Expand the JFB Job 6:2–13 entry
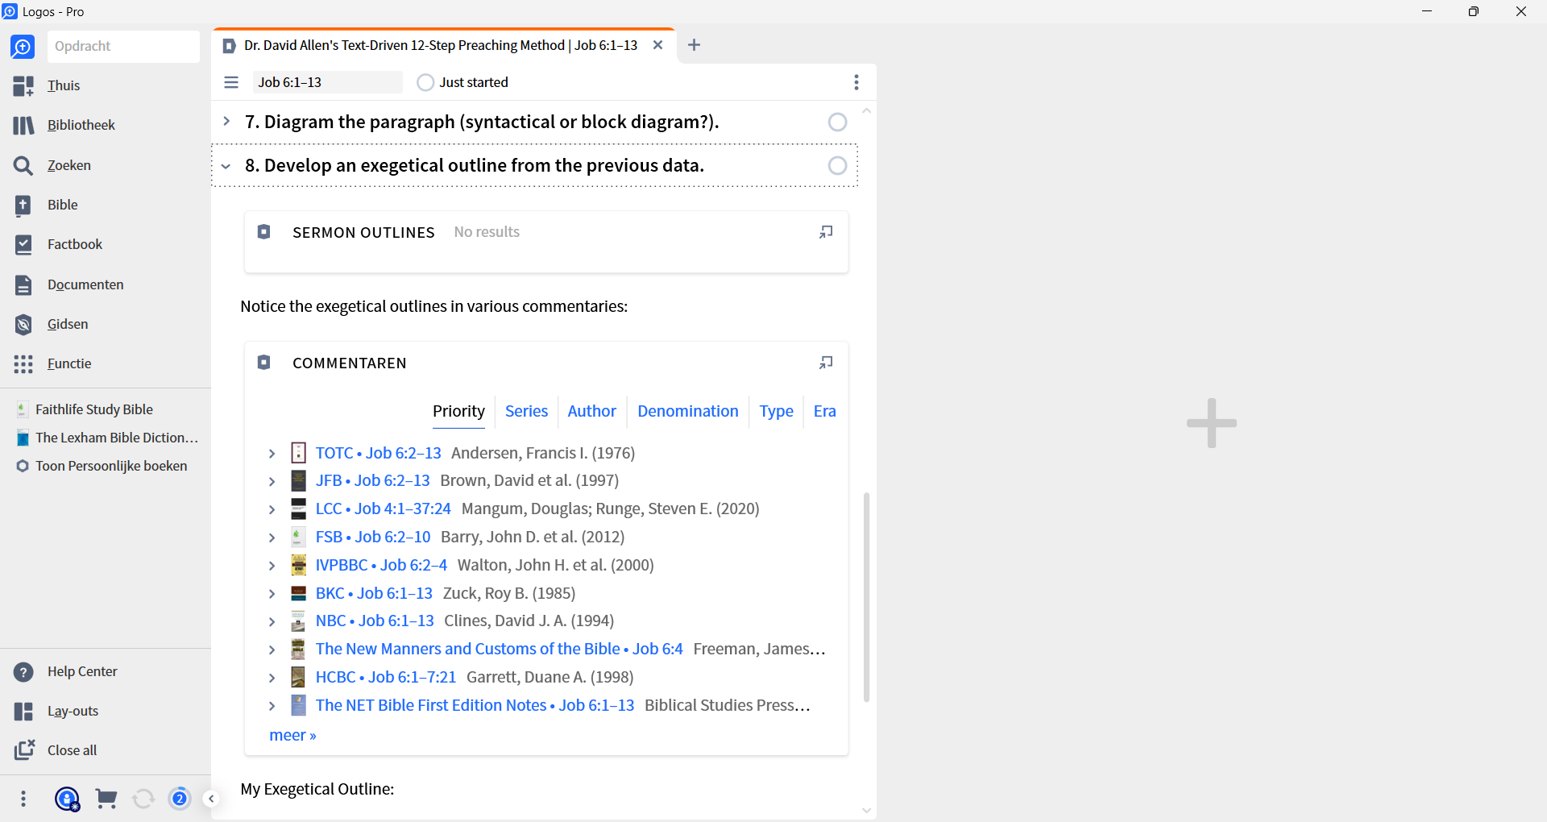Image resolution: width=1547 pixels, height=822 pixels. tap(272, 481)
